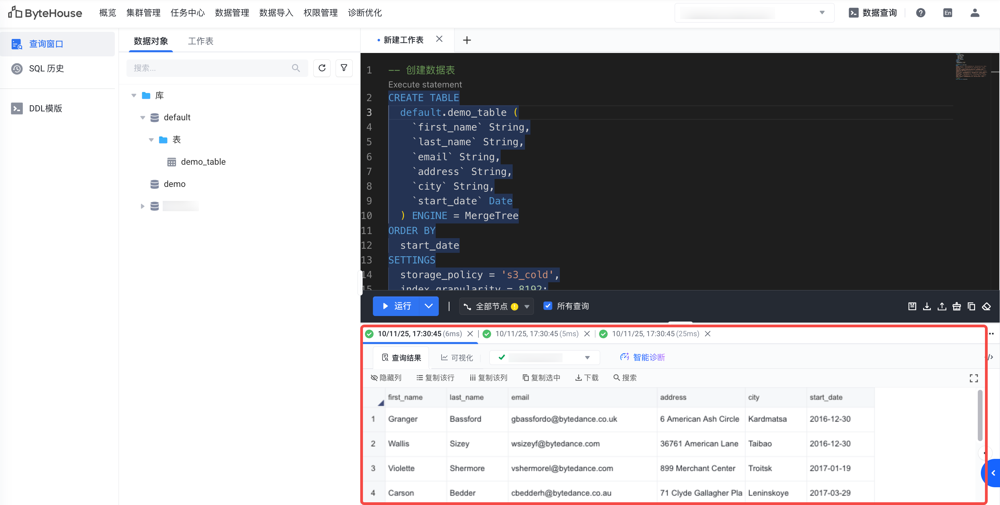Switch to the 工作表 tab
This screenshot has height=505, width=1000.
coord(200,41)
